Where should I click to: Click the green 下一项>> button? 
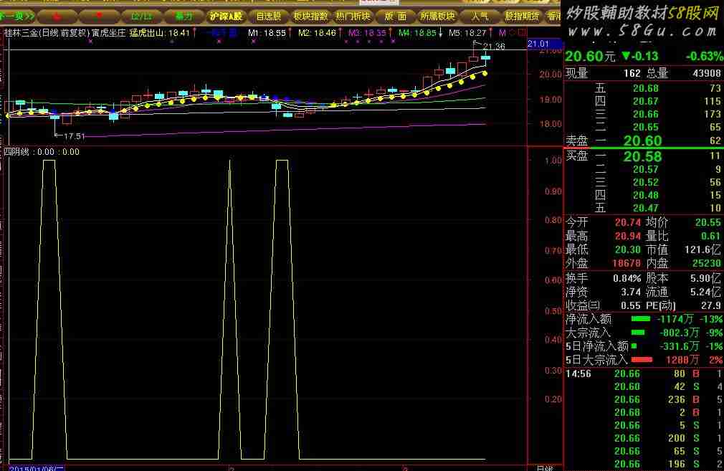[x=17, y=16]
